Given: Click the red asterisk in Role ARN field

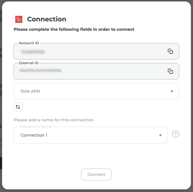Looking at the screenshot, I should [172, 91].
